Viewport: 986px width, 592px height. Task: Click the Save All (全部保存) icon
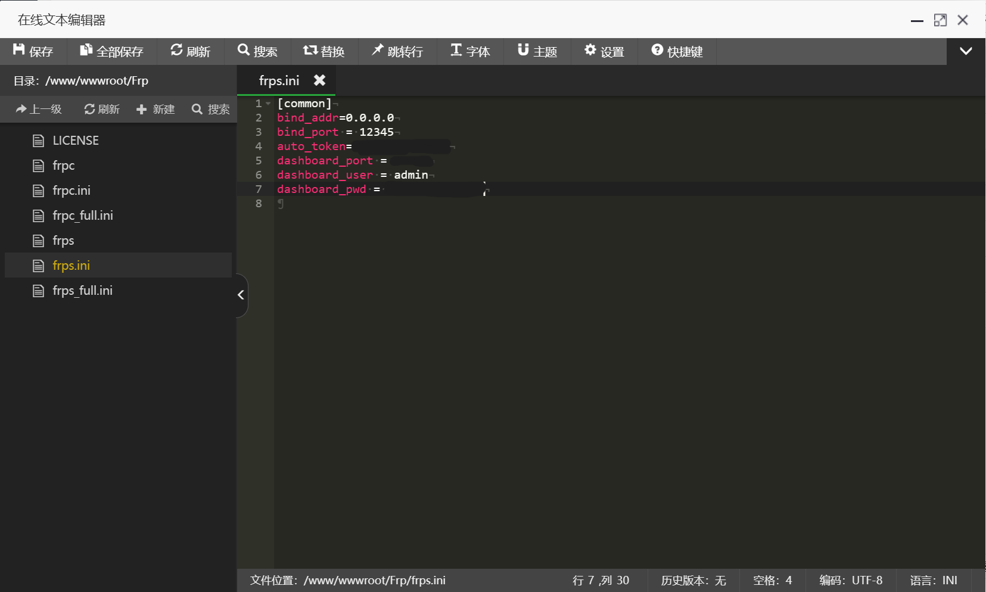(x=86, y=50)
